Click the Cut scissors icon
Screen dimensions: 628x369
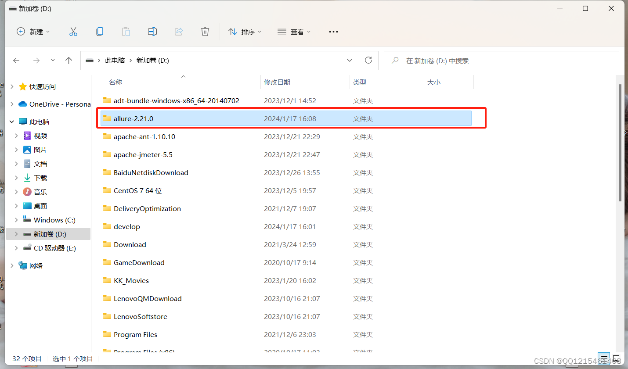click(x=73, y=32)
